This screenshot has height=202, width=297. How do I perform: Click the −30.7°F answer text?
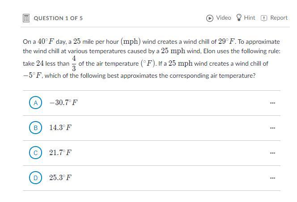tap(64, 103)
